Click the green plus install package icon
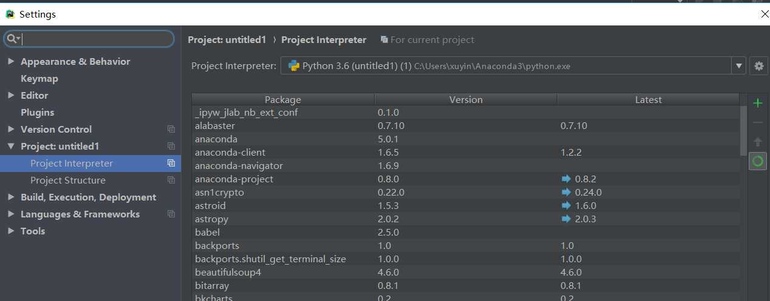770x301 pixels. 757,103
